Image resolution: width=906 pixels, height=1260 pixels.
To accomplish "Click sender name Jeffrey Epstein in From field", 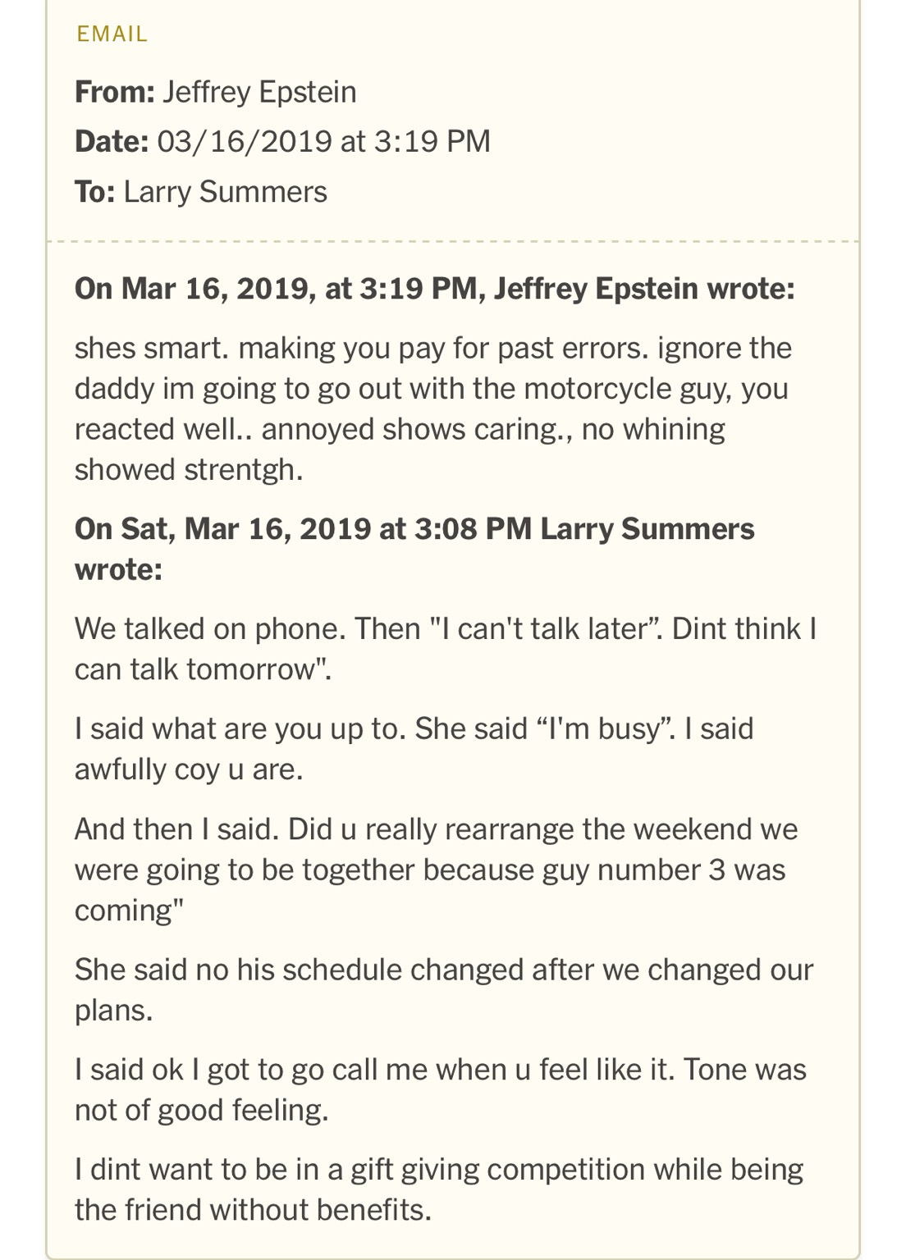I will click(259, 92).
